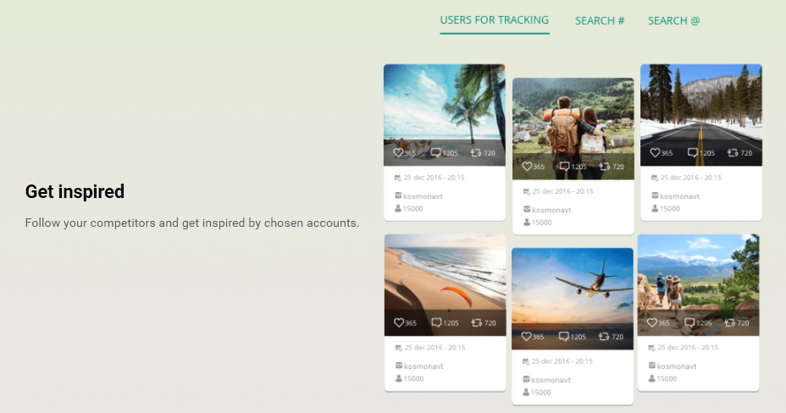The height and width of the screenshot is (413, 786).
Task: Click comment icon on mountain hikers card
Action: click(689, 323)
